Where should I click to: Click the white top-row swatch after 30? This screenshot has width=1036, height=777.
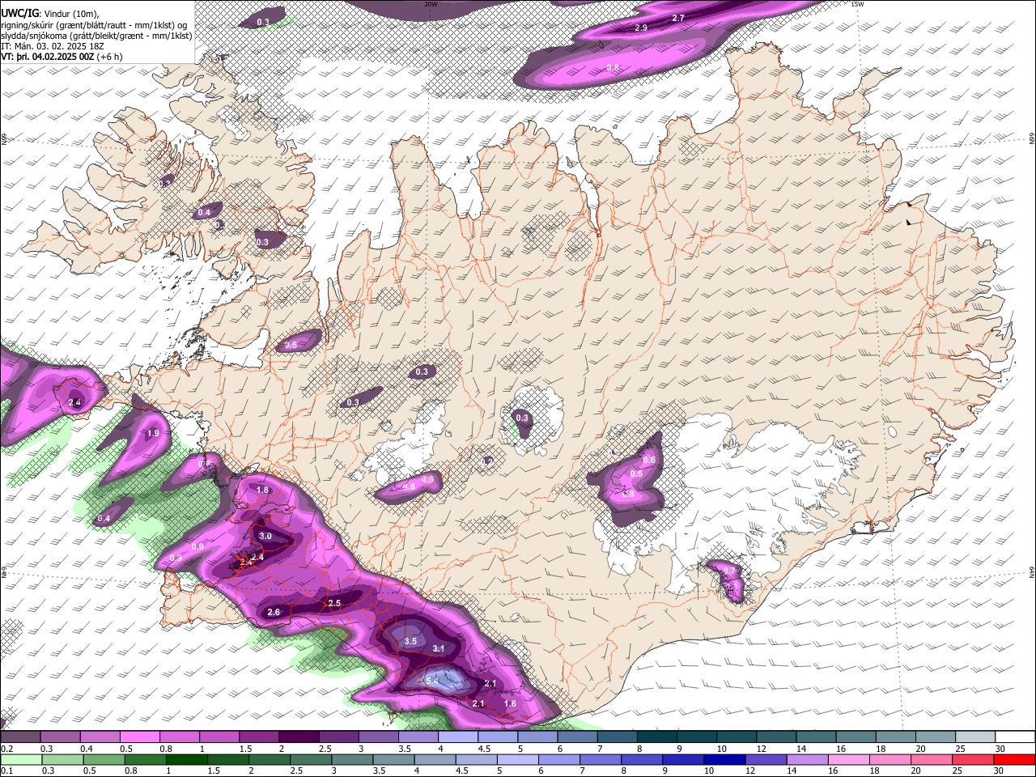tap(1015, 737)
